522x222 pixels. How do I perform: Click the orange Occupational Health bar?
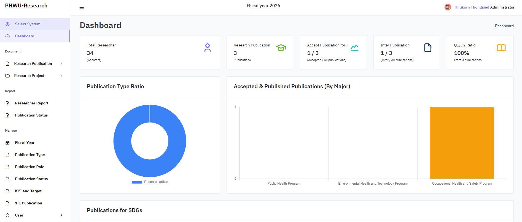462,143
